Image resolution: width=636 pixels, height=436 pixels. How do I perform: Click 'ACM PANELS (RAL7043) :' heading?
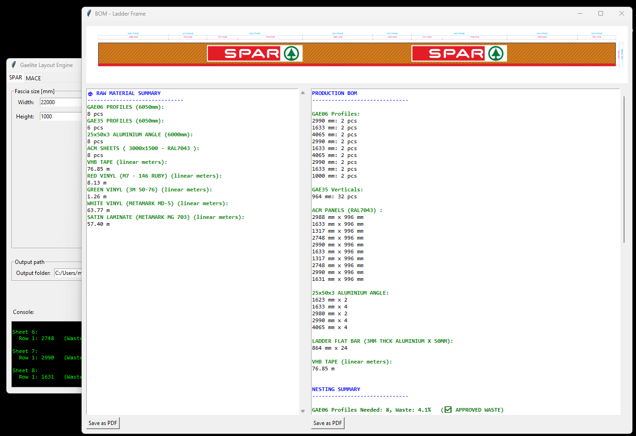click(347, 210)
